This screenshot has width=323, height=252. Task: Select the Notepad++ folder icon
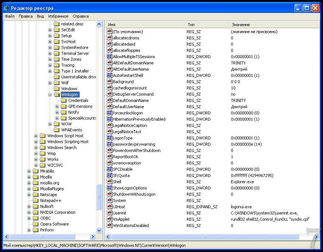(35, 200)
